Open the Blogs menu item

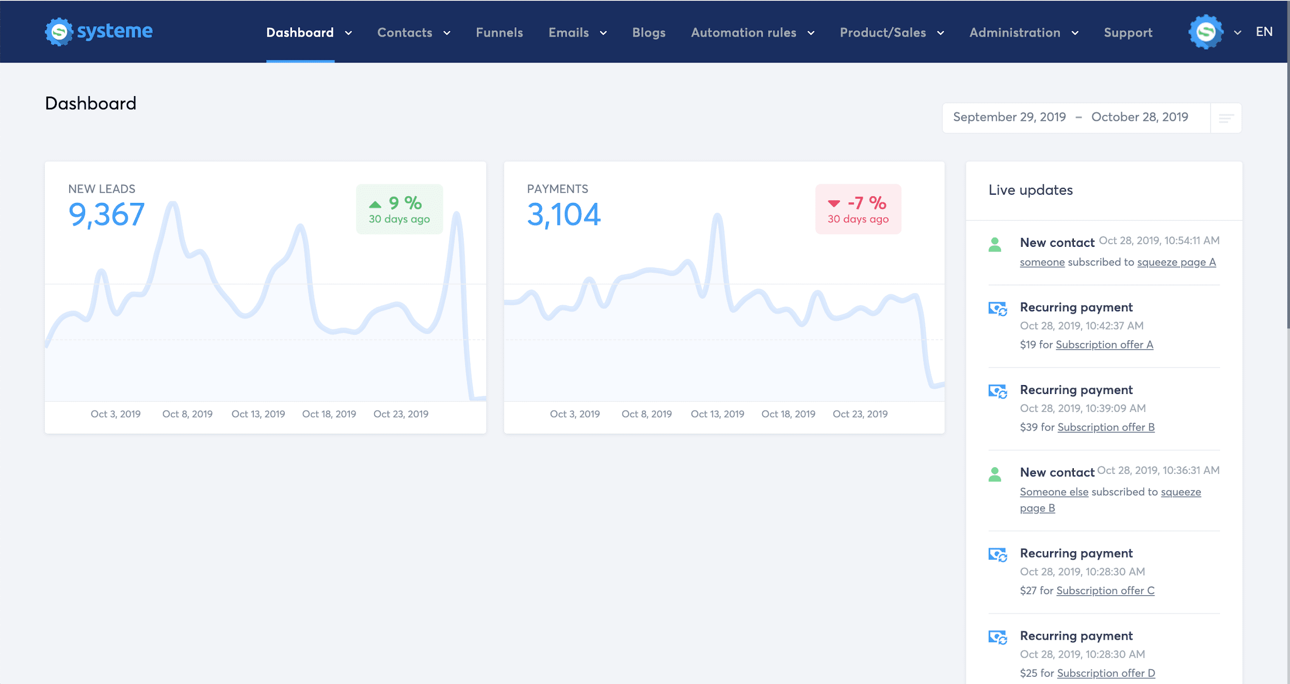pyautogui.click(x=649, y=33)
